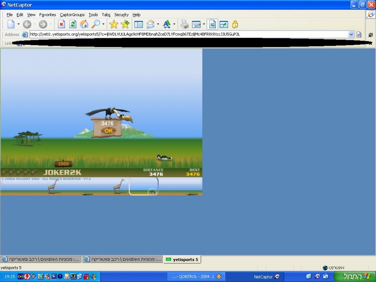The width and height of the screenshot is (376, 282).
Task: Open the New page dropdown arrow
Action: pos(18,24)
